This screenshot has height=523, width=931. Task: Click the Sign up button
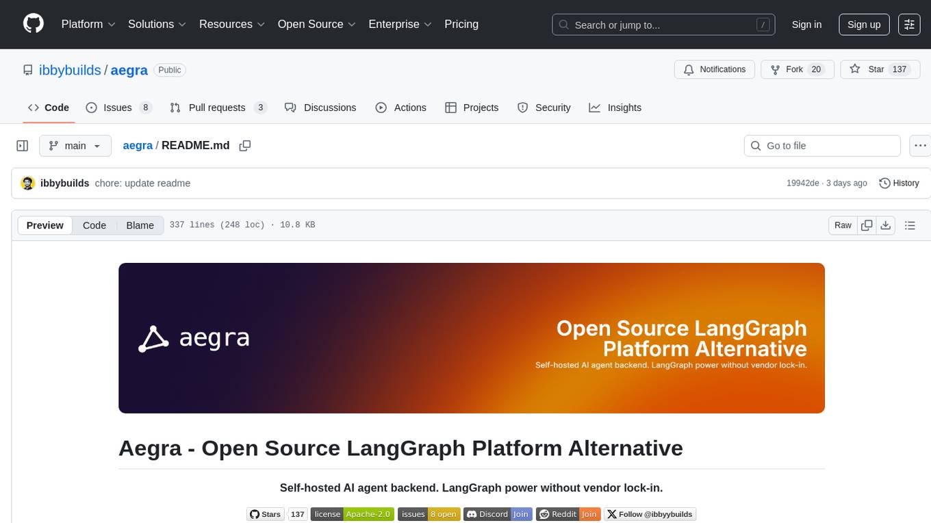864,24
